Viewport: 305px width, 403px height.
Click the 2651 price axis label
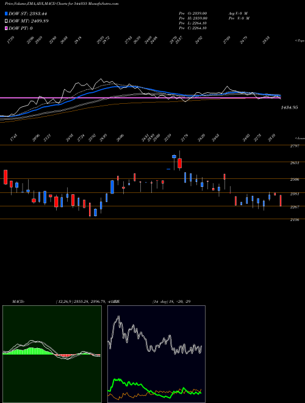[294, 162]
